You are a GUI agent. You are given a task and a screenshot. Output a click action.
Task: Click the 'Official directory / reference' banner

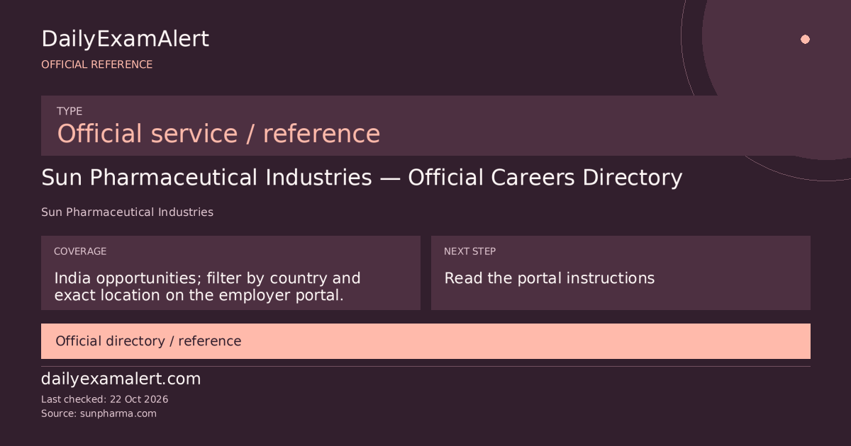tap(425, 341)
